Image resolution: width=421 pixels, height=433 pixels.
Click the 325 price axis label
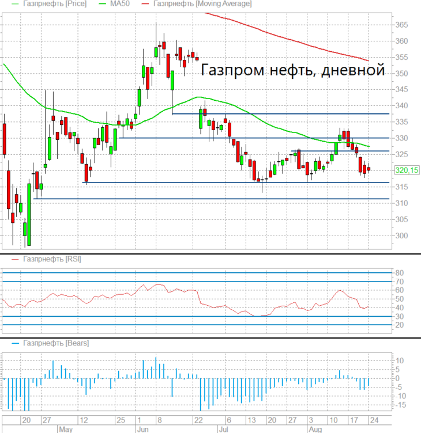401,154
